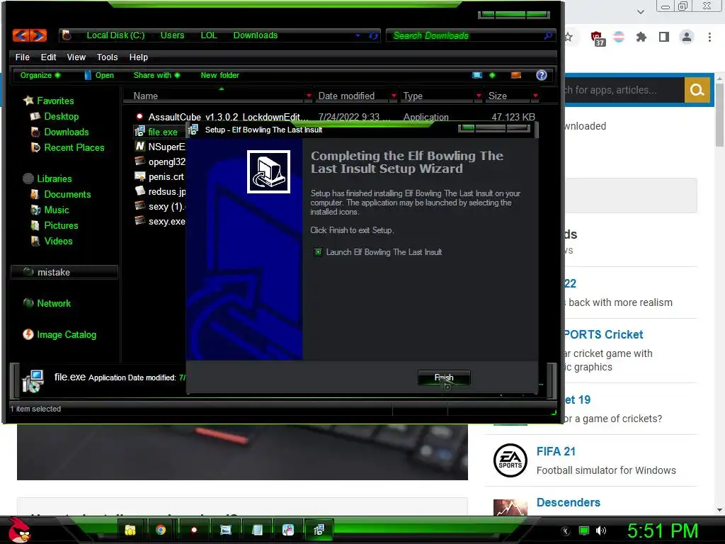
Task: Open the Share with dropdown
Action: (156, 75)
